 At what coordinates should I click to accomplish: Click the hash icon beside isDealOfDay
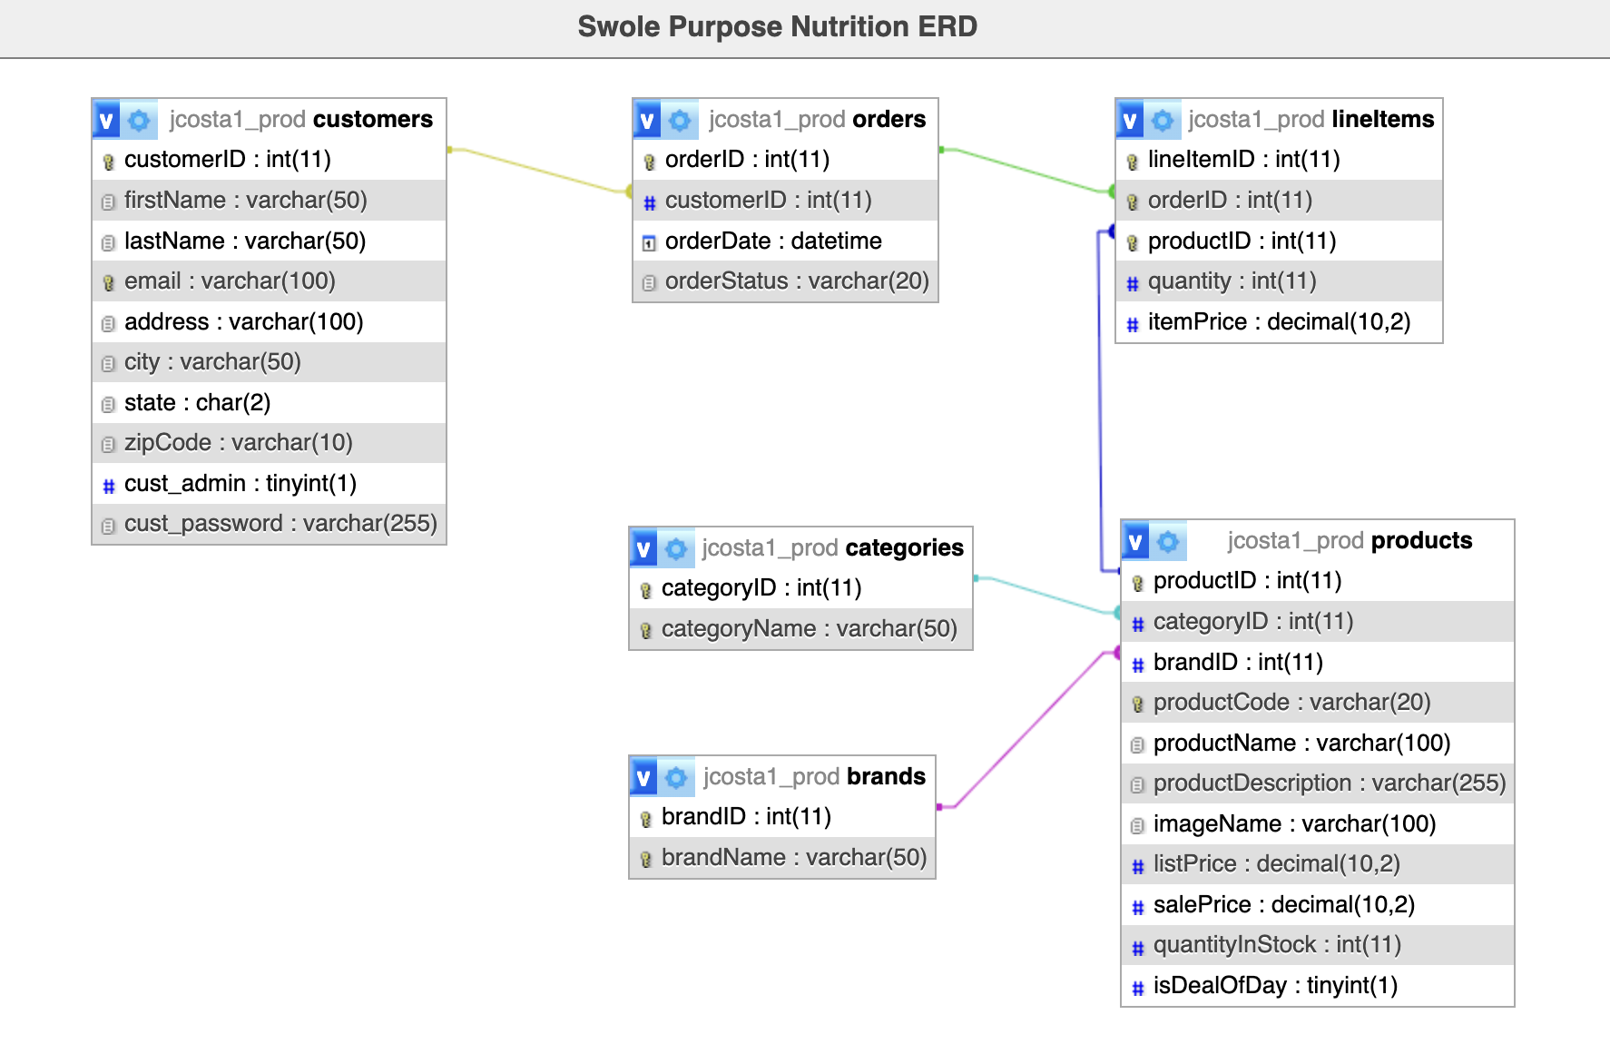pyautogui.click(x=1137, y=988)
